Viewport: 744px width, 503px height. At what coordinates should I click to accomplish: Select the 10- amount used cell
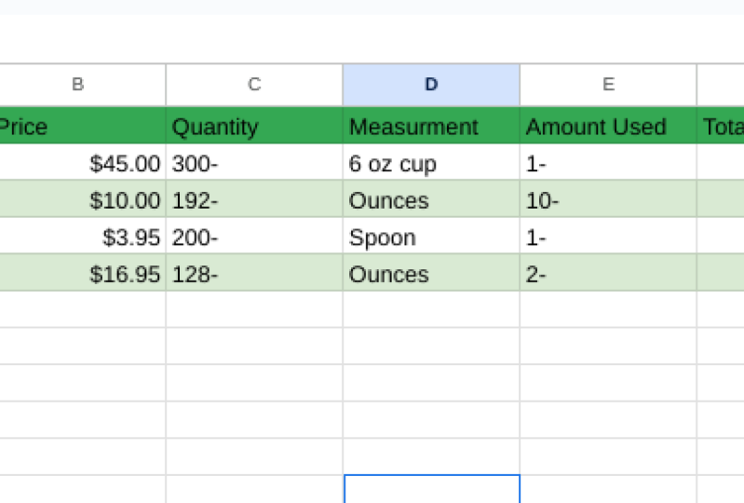[608, 200]
